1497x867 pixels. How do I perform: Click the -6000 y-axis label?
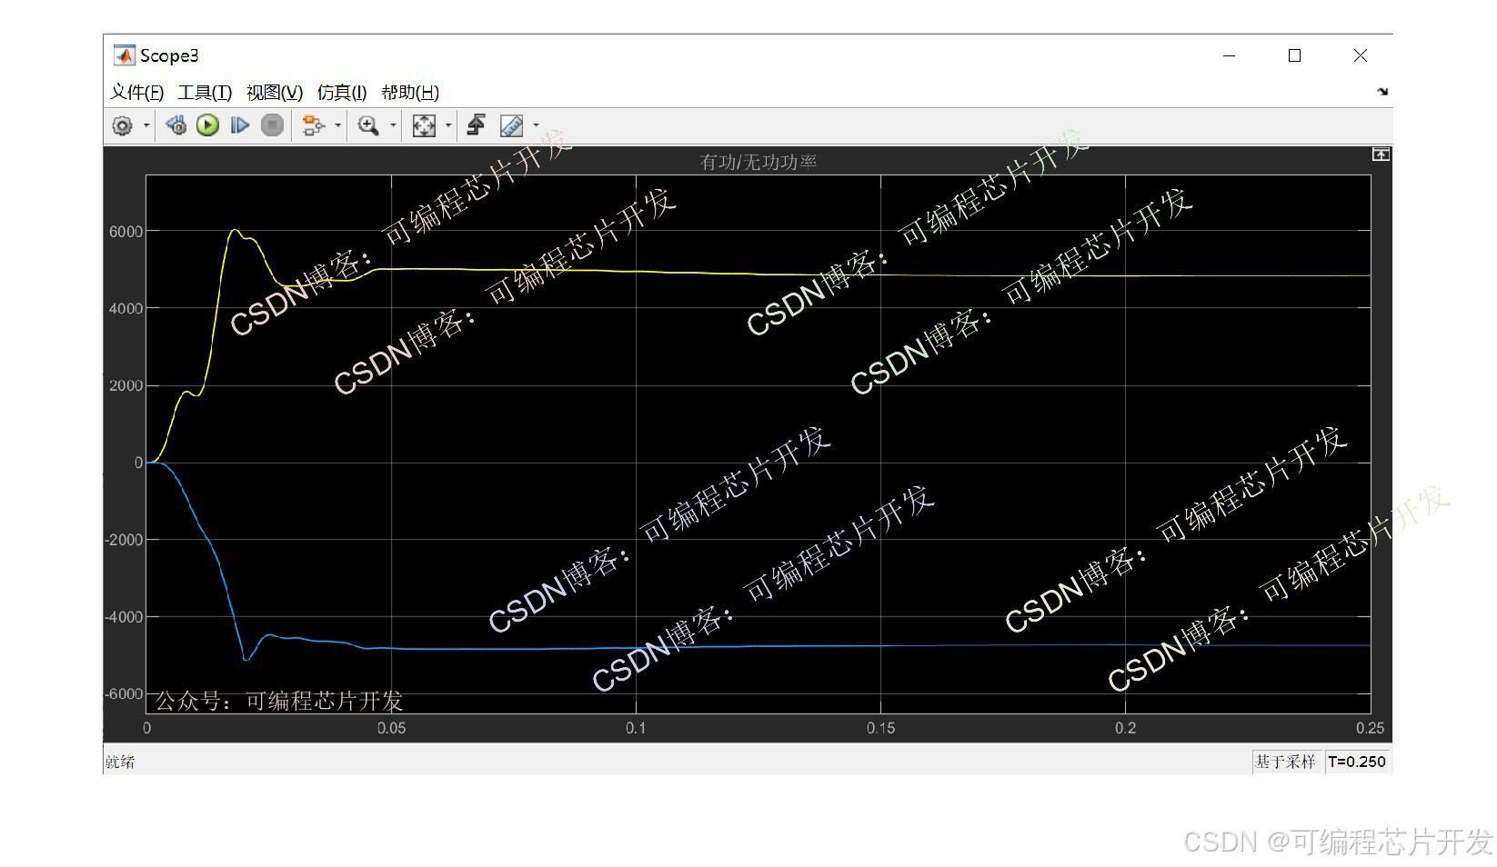(125, 694)
